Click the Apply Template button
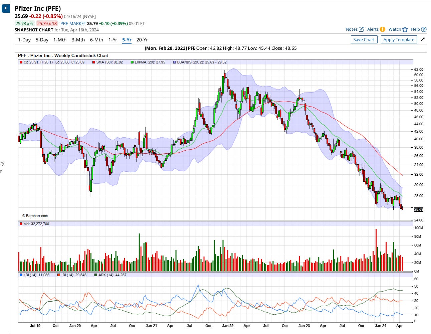This screenshot has height=334, width=431. 399,39
